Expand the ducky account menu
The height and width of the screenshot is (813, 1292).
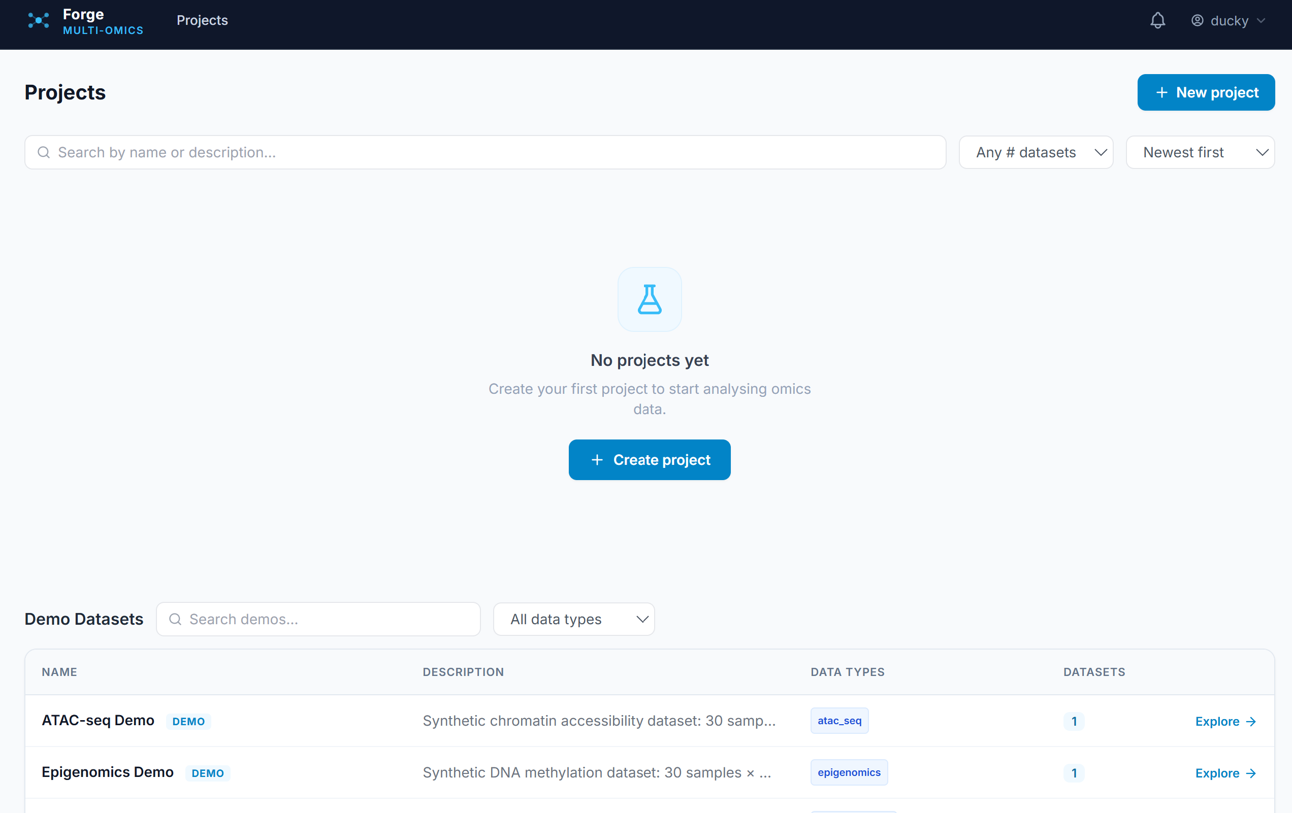[x=1229, y=20]
